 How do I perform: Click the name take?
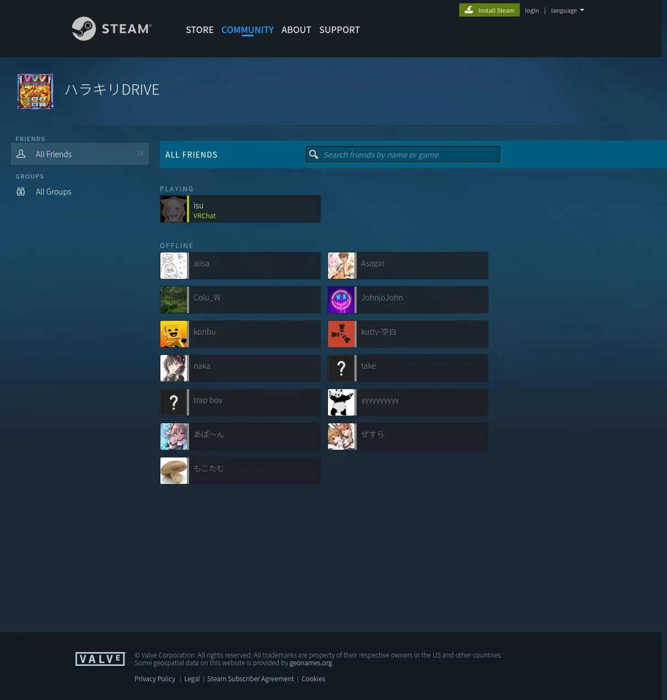click(368, 365)
